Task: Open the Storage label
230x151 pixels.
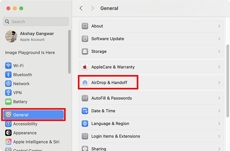Action: [x=99, y=51]
